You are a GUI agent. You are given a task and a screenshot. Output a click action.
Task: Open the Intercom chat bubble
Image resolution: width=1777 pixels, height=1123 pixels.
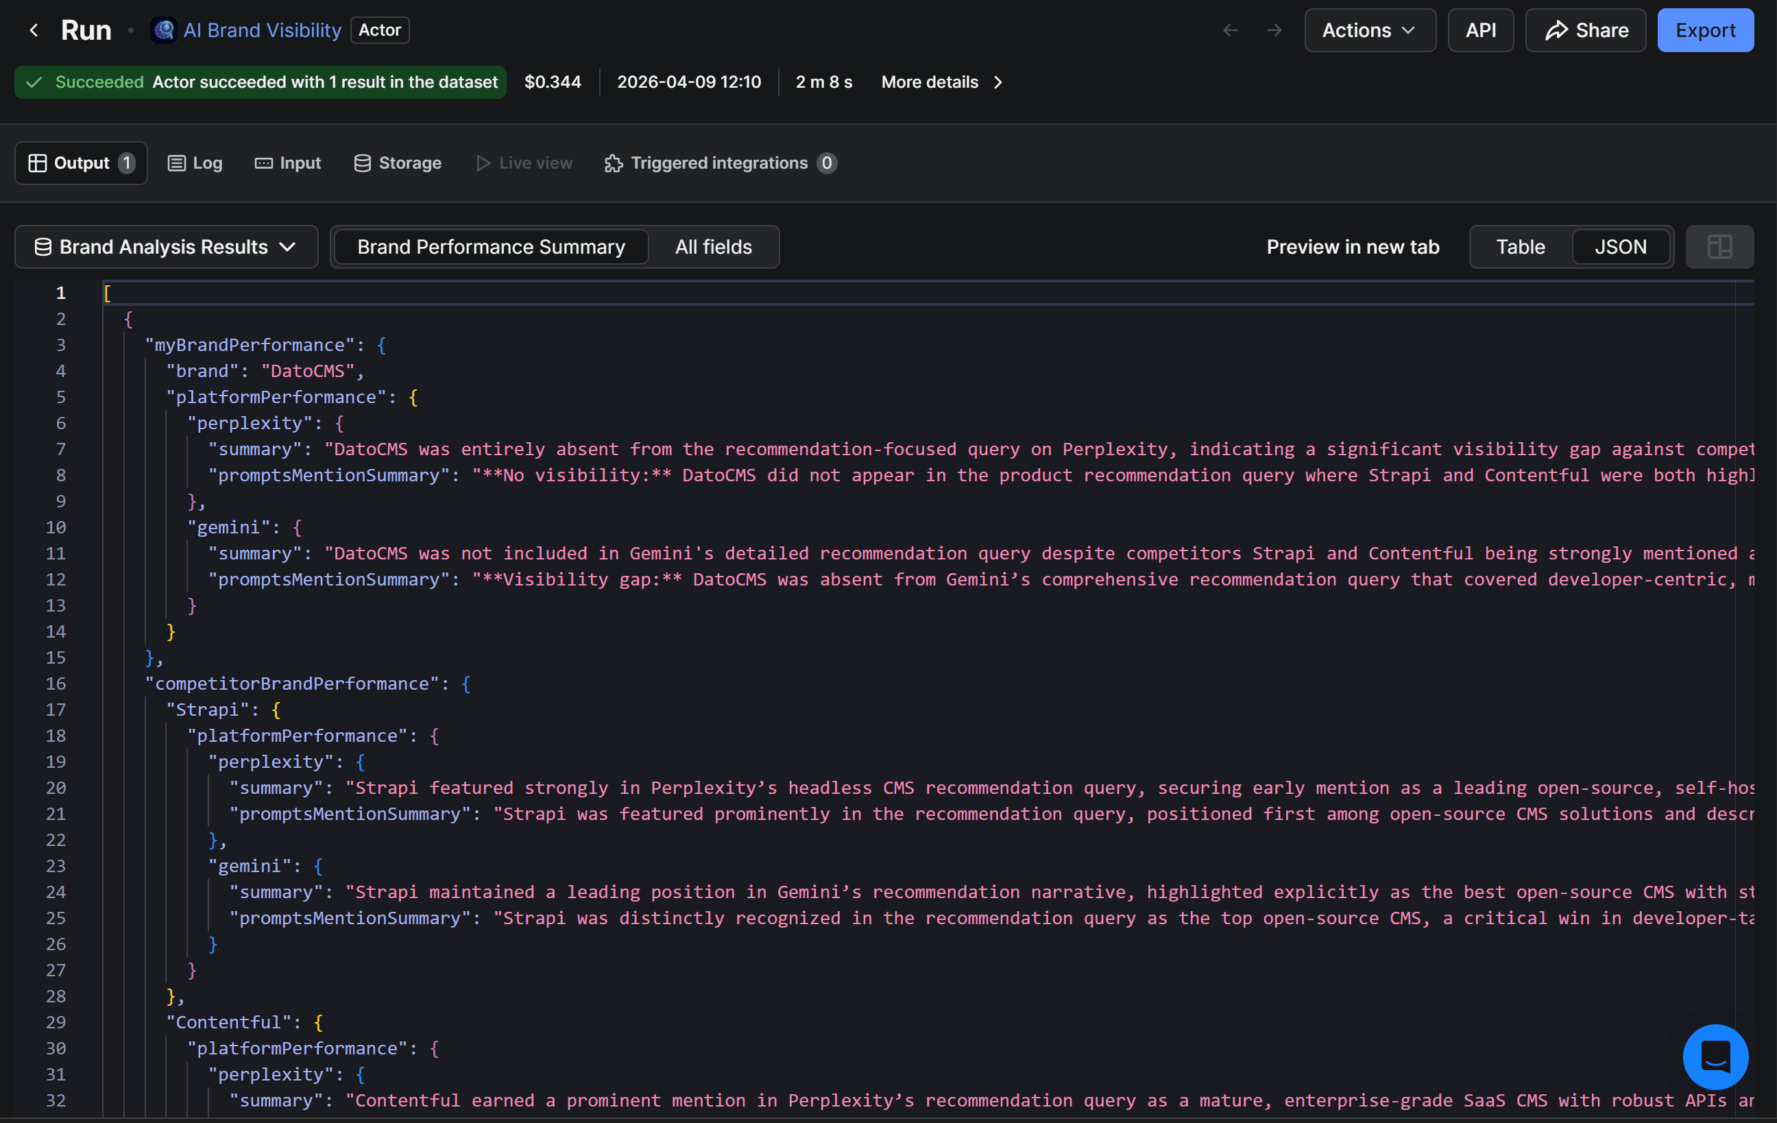pyautogui.click(x=1715, y=1056)
